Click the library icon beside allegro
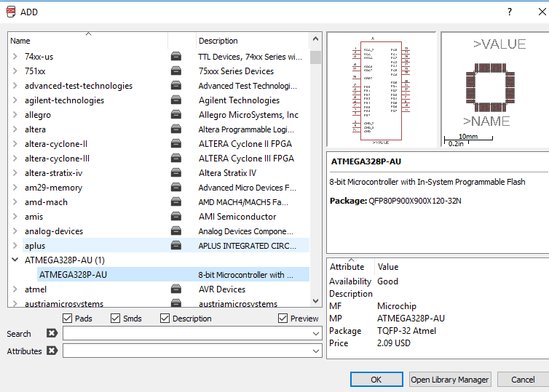 (x=175, y=115)
